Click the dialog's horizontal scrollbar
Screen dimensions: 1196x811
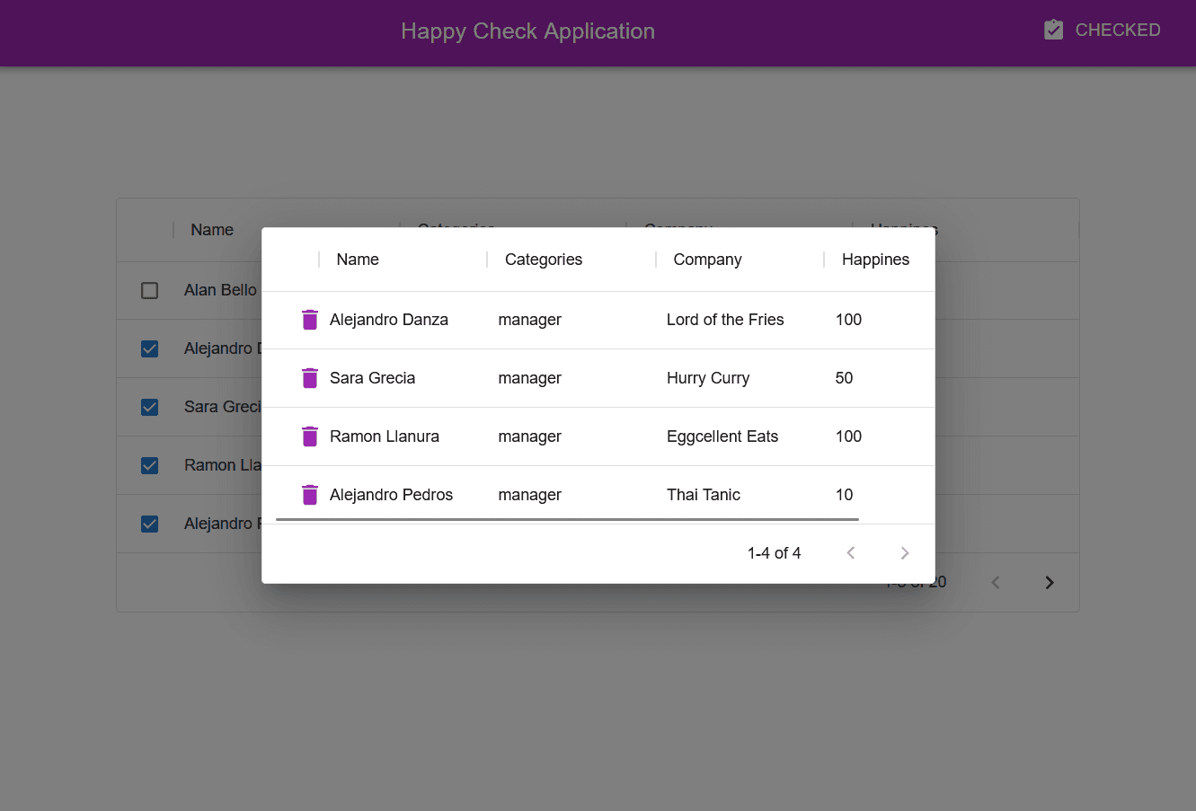567,519
